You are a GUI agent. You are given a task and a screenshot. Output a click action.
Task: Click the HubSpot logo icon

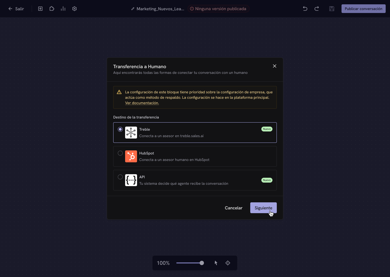131,156
